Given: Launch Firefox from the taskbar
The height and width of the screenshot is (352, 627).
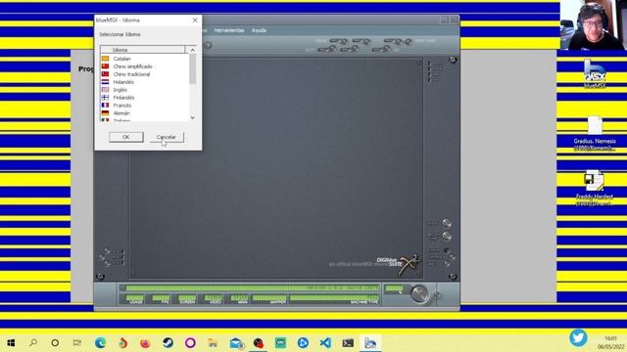Looking at the screenshot, I should (145, 343).
